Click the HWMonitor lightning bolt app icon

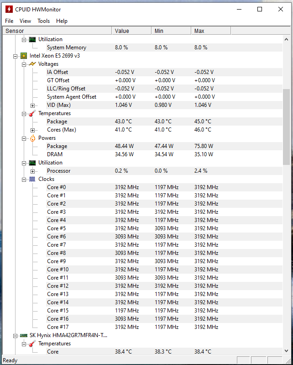click(x=9, y=9)
